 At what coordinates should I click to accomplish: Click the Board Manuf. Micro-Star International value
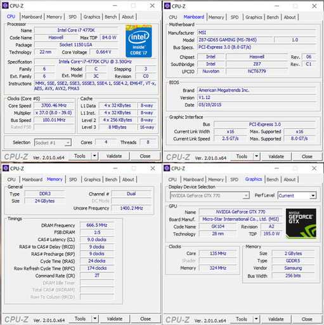point(241,219)
